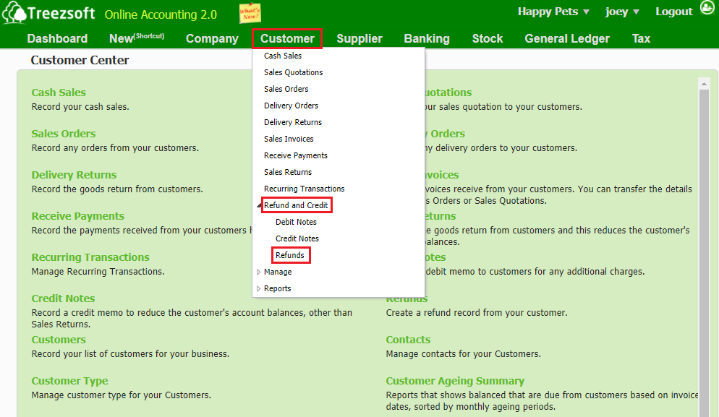The width and height of the screenshot is (719, 417).
Task: Go to the Customer Type link
Action: coord(69,381)
